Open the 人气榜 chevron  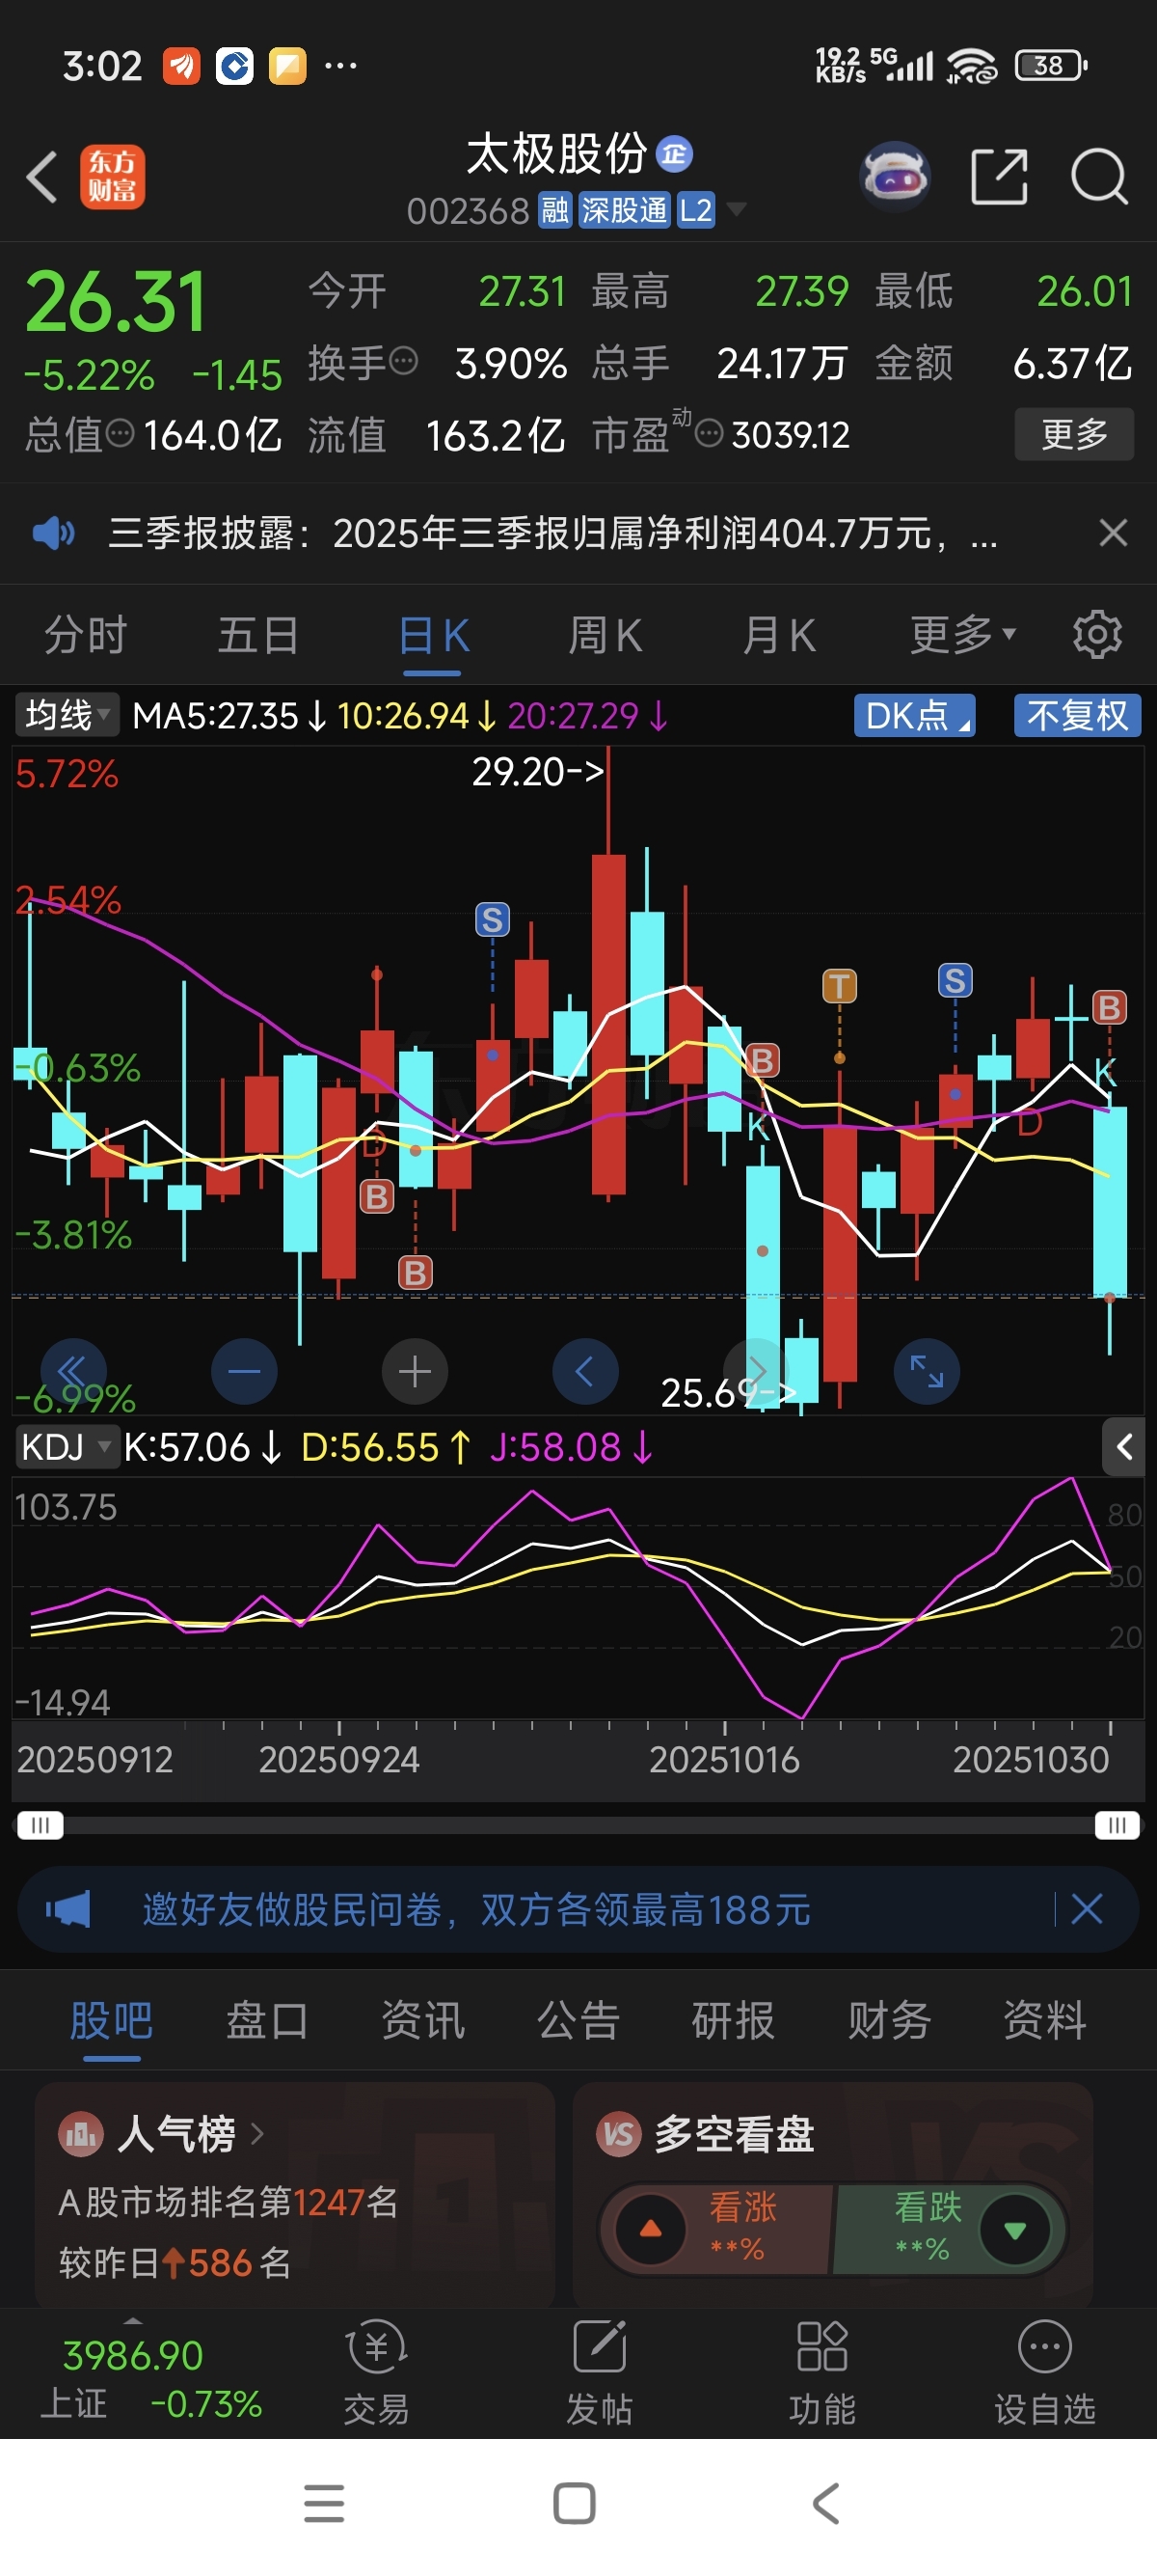[256, 2135]
